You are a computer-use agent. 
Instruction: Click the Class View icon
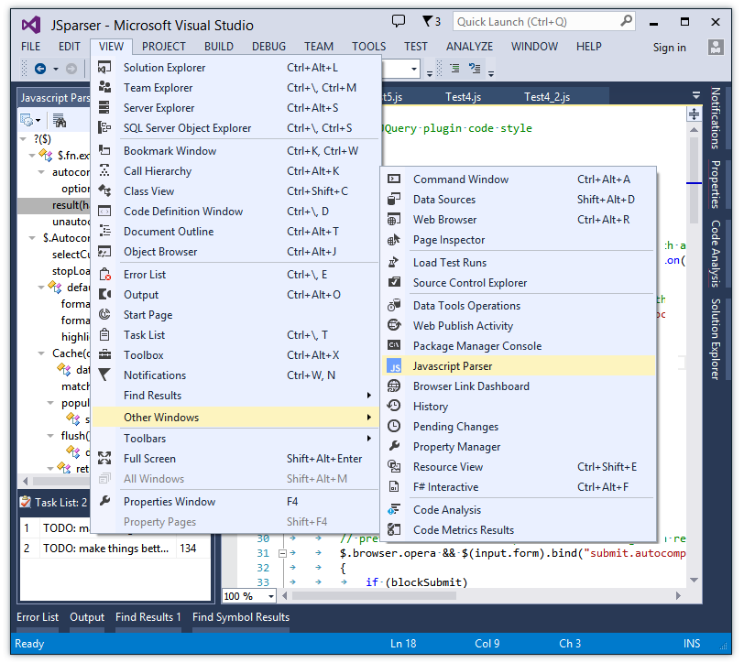tap(104, 191)
